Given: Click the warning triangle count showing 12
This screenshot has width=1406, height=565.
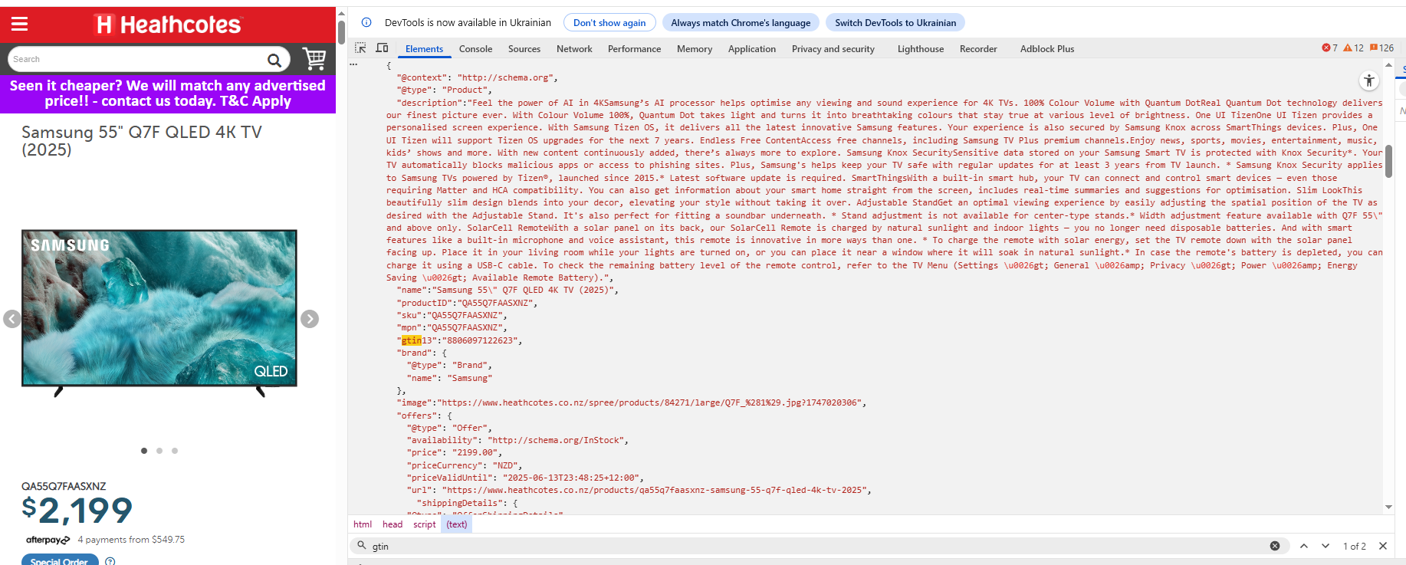Looking at the screenshot, I should coord(1353,48).
